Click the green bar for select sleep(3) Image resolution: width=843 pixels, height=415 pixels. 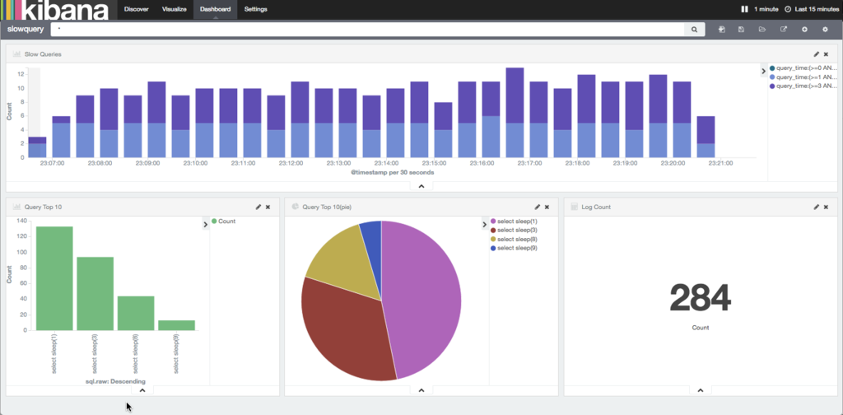click(95, 293)
